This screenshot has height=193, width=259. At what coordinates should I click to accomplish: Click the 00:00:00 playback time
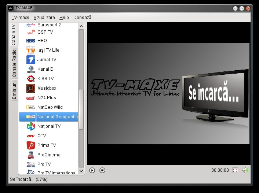(220, 170)
